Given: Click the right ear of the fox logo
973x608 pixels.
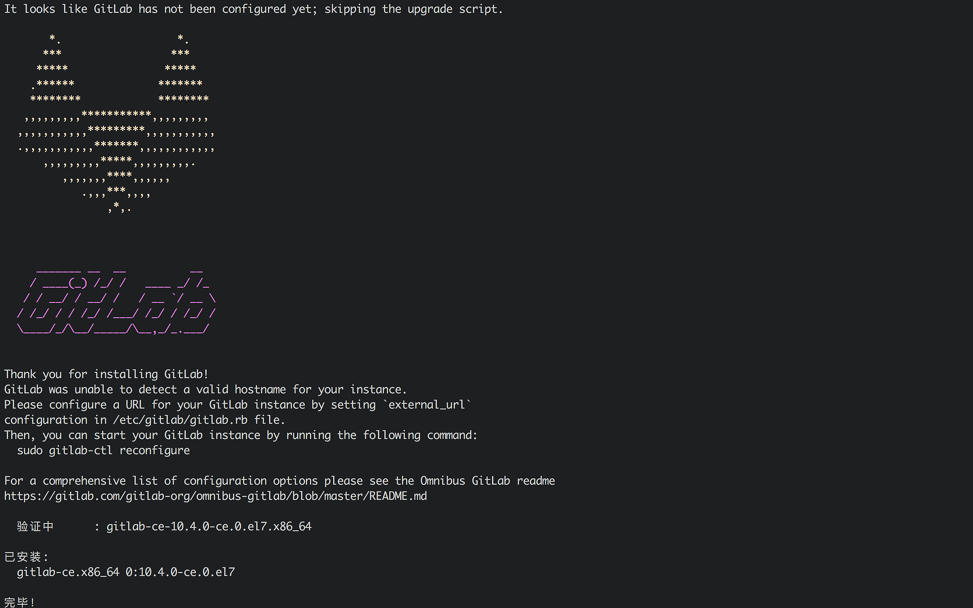Looking at the screenshot, I should 181,68.
